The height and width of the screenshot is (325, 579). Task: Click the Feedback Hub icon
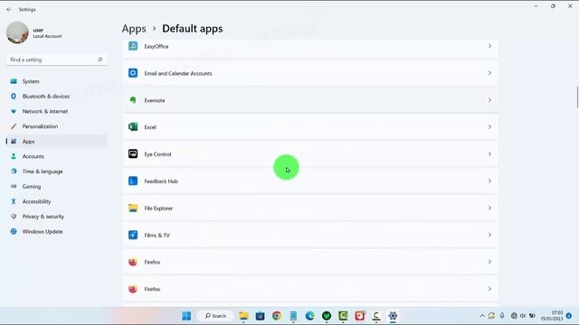point(133,181)
